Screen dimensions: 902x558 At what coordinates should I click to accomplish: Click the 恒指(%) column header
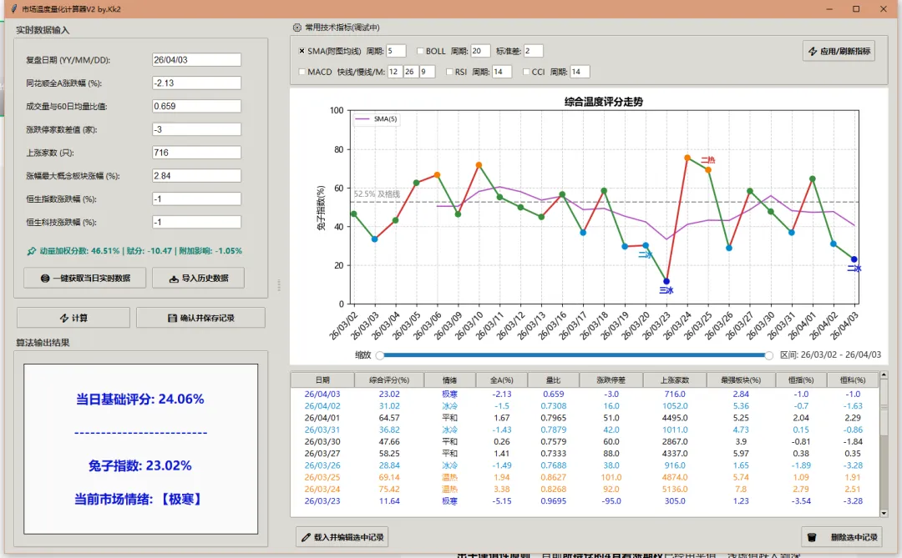(801, 380)
